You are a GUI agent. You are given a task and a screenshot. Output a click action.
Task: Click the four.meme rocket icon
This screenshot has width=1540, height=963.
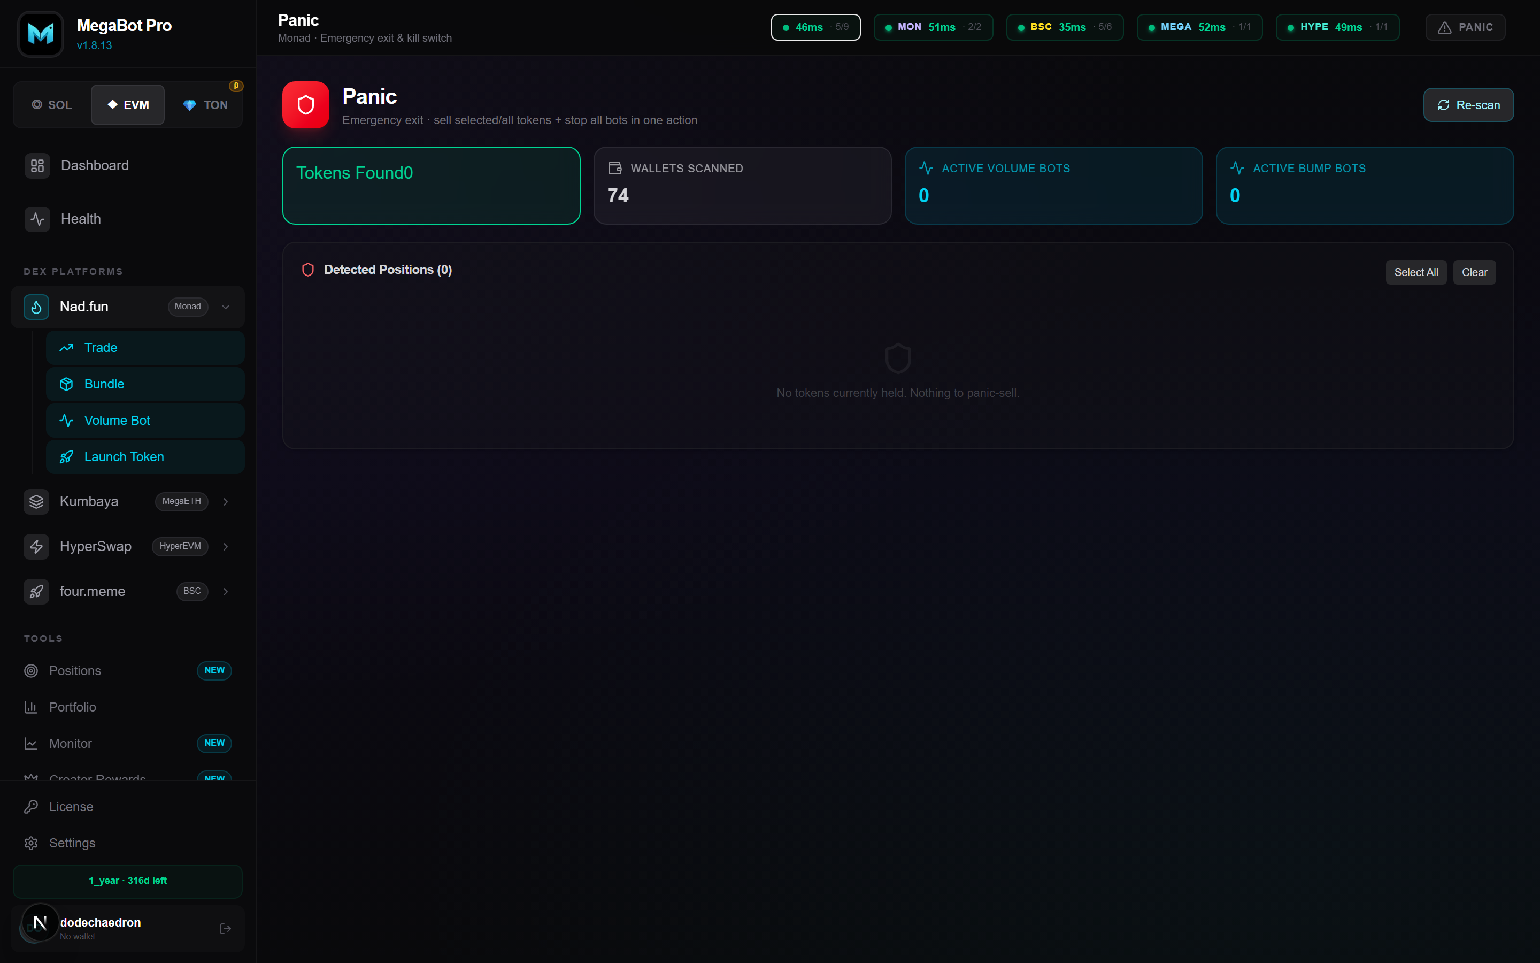(x=36, y=592)
